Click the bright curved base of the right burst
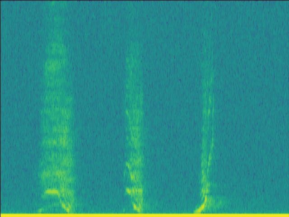 click(x=201, y=206)
